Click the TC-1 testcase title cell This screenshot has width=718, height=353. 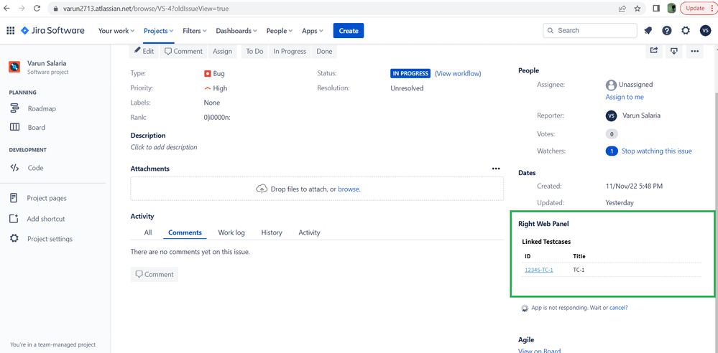tap(579, 270)
